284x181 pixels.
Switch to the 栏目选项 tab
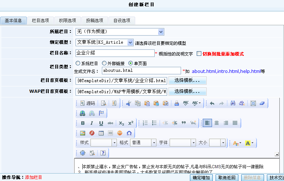(x=40, y=21)
